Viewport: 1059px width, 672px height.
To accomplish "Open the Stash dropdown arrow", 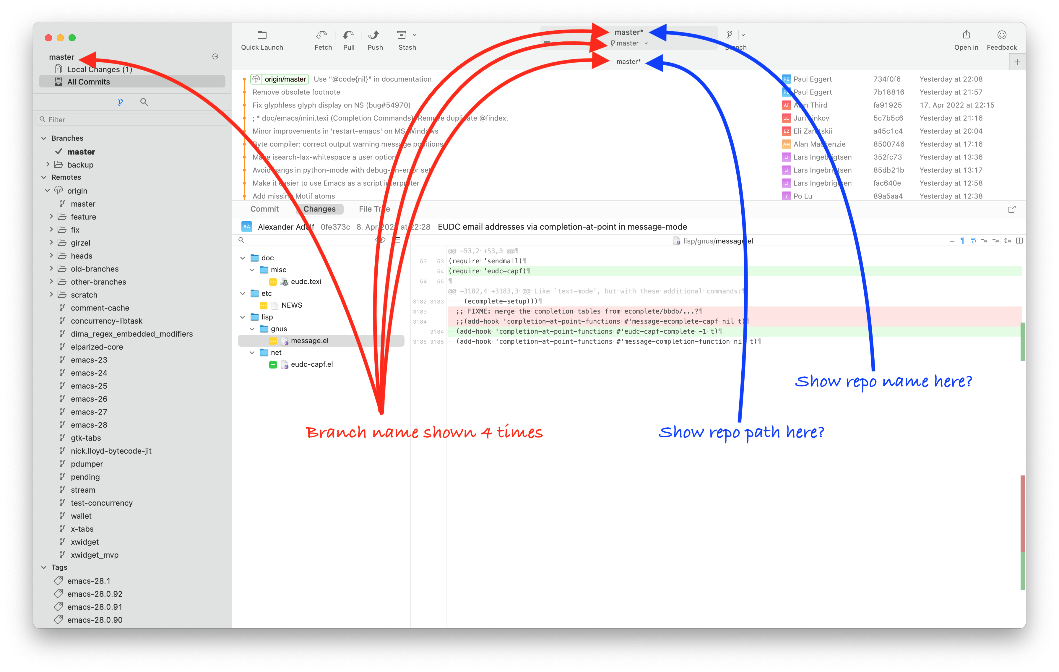I will pos(415,35).
